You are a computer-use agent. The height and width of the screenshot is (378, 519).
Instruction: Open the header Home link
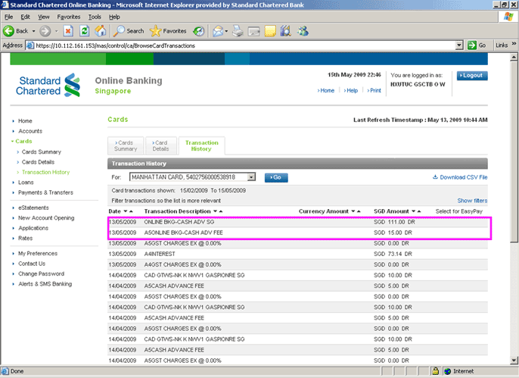point(326,90)
